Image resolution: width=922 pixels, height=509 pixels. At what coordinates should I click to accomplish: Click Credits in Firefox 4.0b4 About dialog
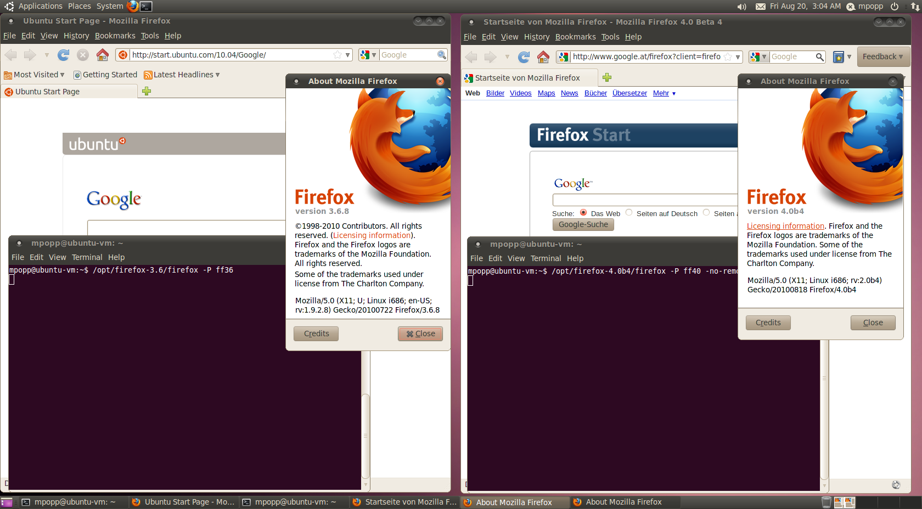pos(768,323)
